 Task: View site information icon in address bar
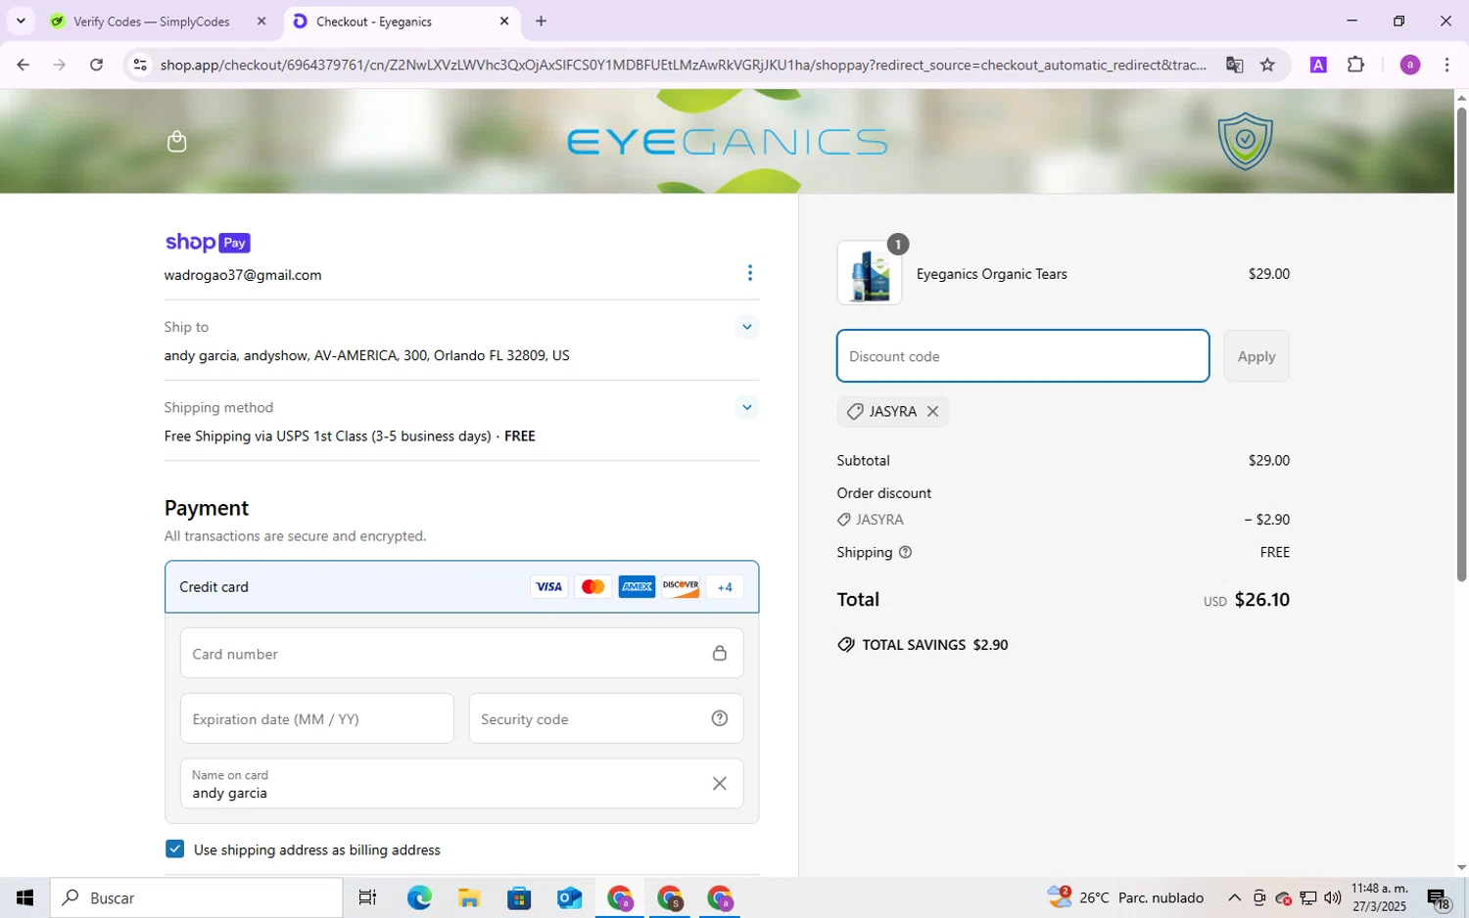coord(140,65)
